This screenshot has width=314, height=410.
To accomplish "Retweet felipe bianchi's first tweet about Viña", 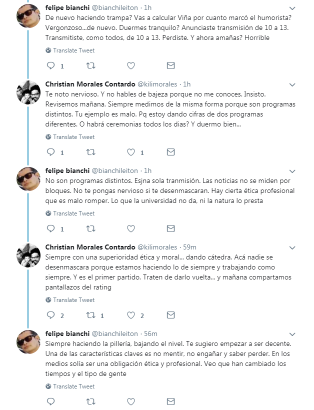I will [90, 66].
